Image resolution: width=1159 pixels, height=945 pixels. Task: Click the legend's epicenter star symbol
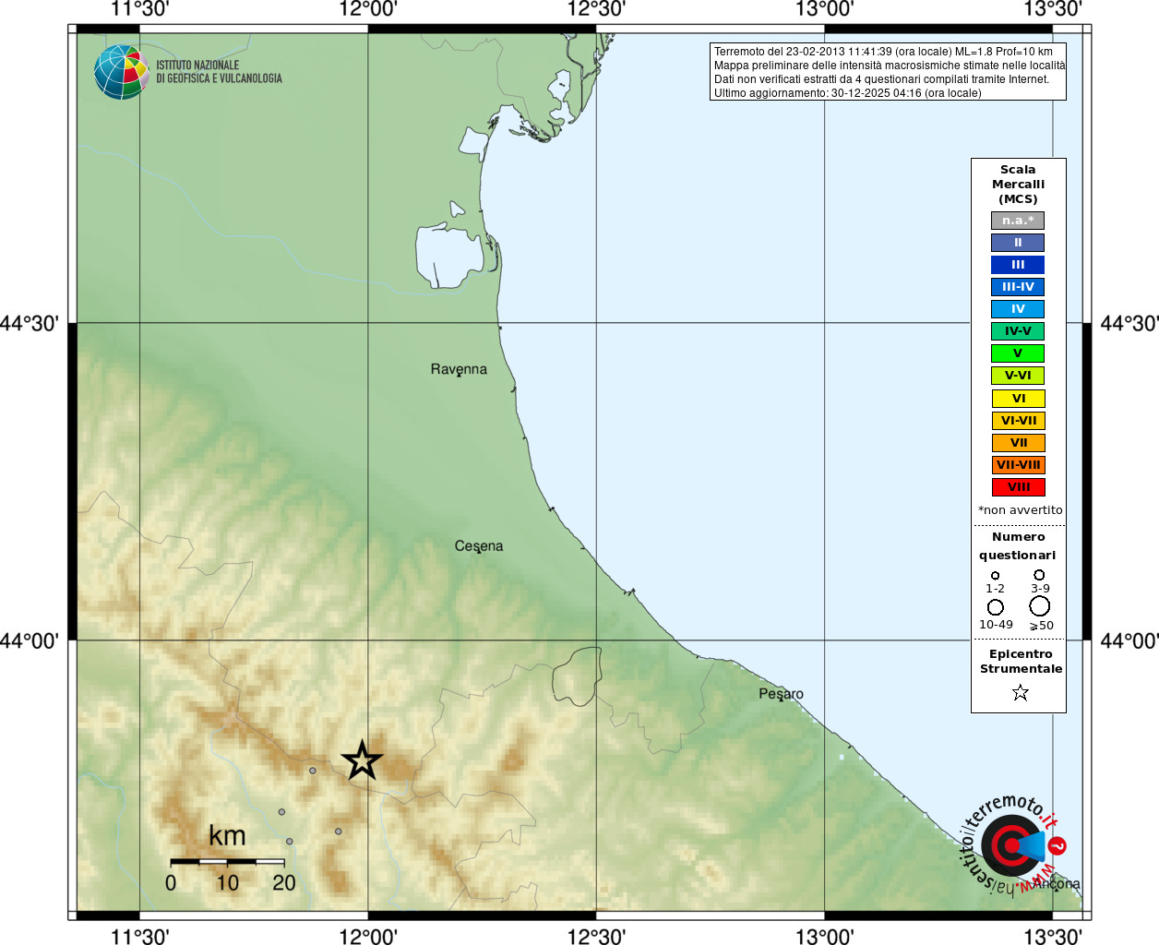point(1020,692)
